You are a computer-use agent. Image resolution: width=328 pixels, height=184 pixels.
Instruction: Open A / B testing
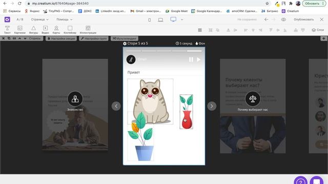pyautogui.click(x=20, y=19)
